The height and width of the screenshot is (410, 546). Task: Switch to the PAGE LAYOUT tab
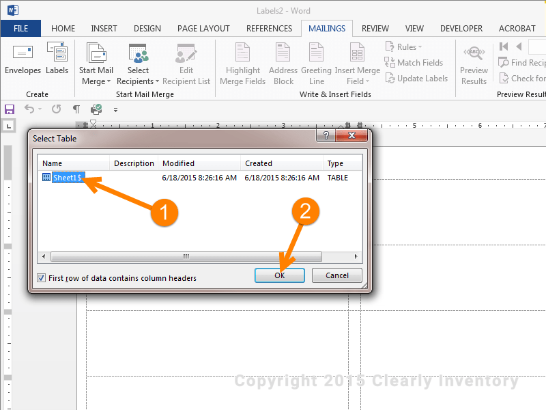pyautogui.click(x=203, y=29)
